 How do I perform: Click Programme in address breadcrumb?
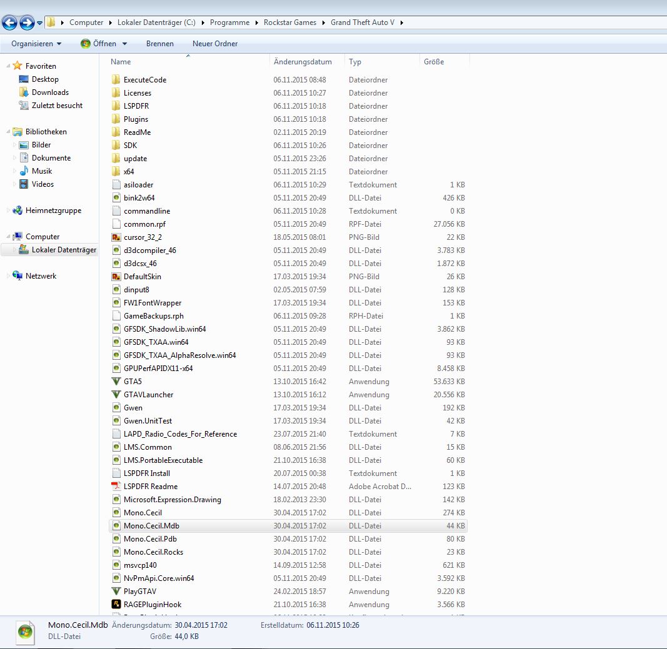(229, 22)
